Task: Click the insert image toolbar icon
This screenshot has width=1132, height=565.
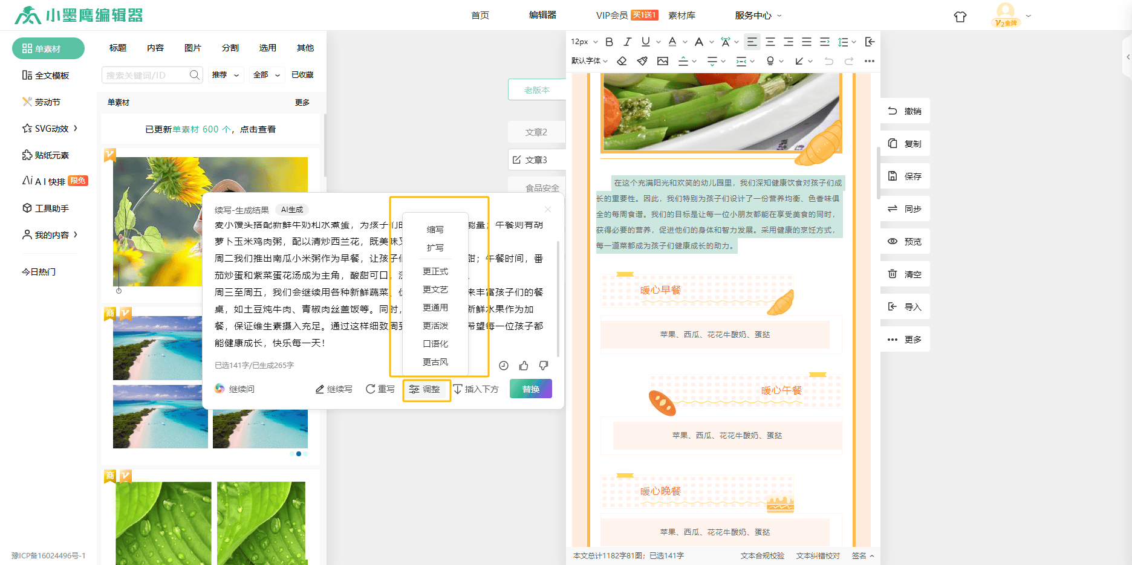Action: pyautogui.click(x=663, y=61)
